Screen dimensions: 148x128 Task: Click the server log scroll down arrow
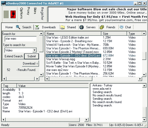144,120
